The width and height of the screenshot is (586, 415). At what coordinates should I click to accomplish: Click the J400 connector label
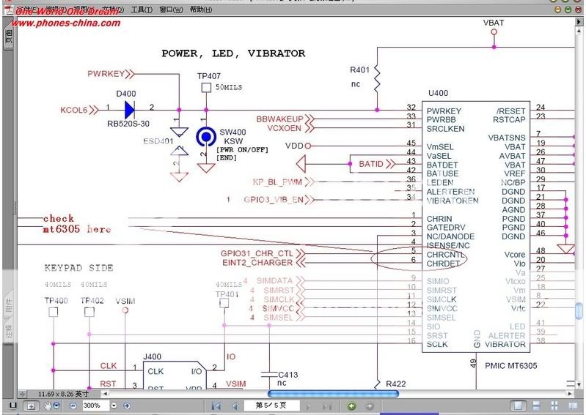(152, 357)
